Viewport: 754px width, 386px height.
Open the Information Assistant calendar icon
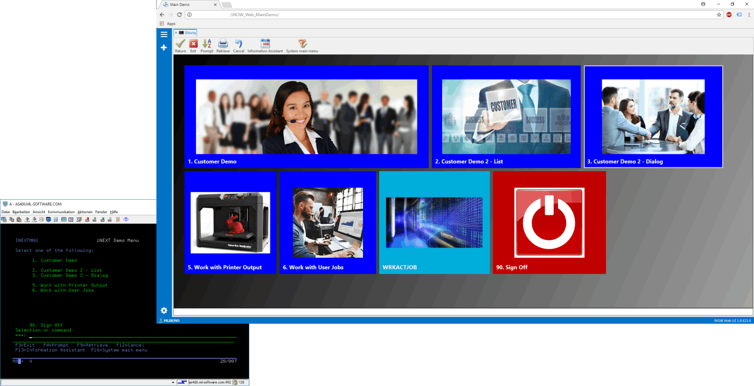[x=265, y=44]
